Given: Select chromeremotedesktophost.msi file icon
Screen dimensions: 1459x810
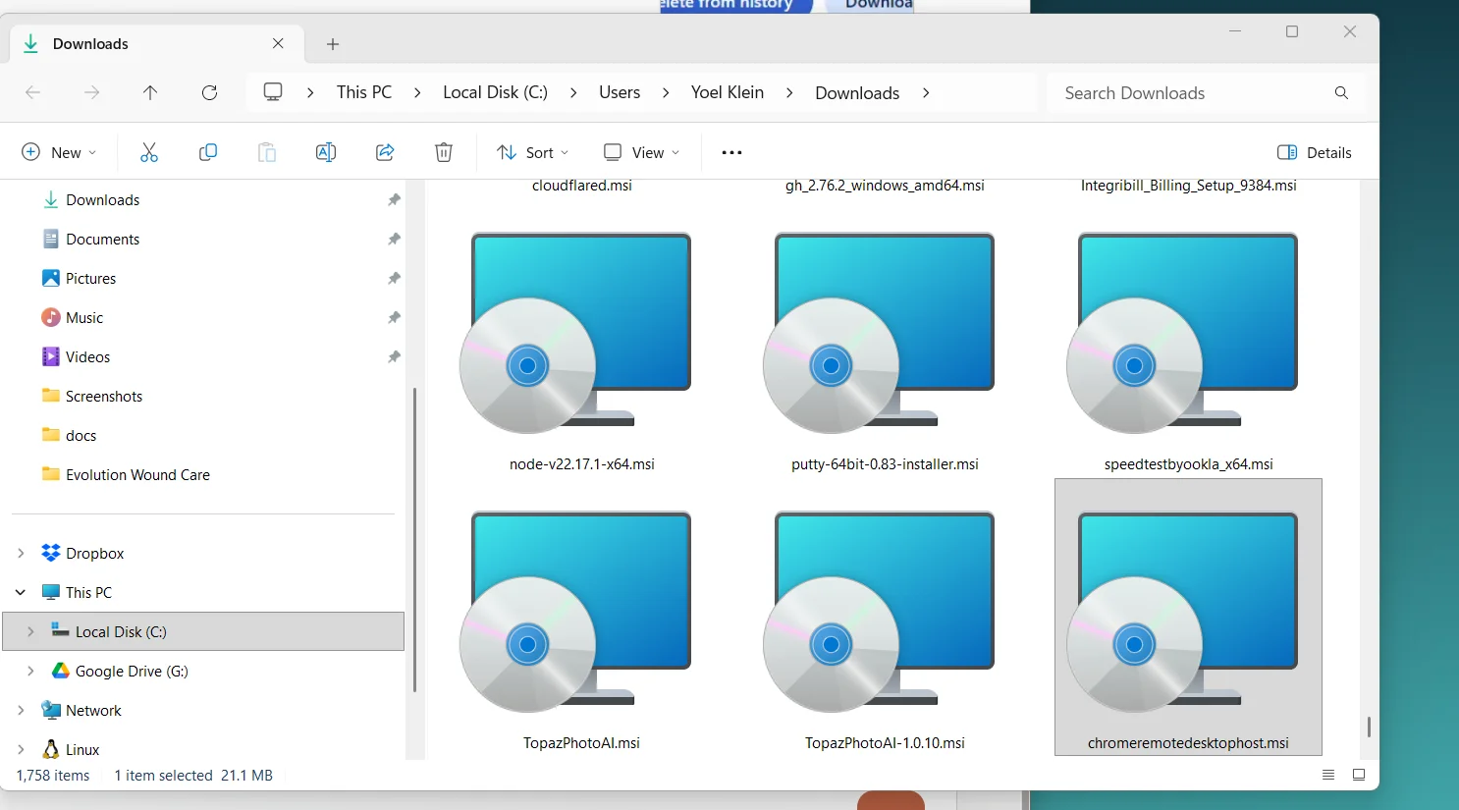Looking at the screenshot, I should click(1182, 612).
